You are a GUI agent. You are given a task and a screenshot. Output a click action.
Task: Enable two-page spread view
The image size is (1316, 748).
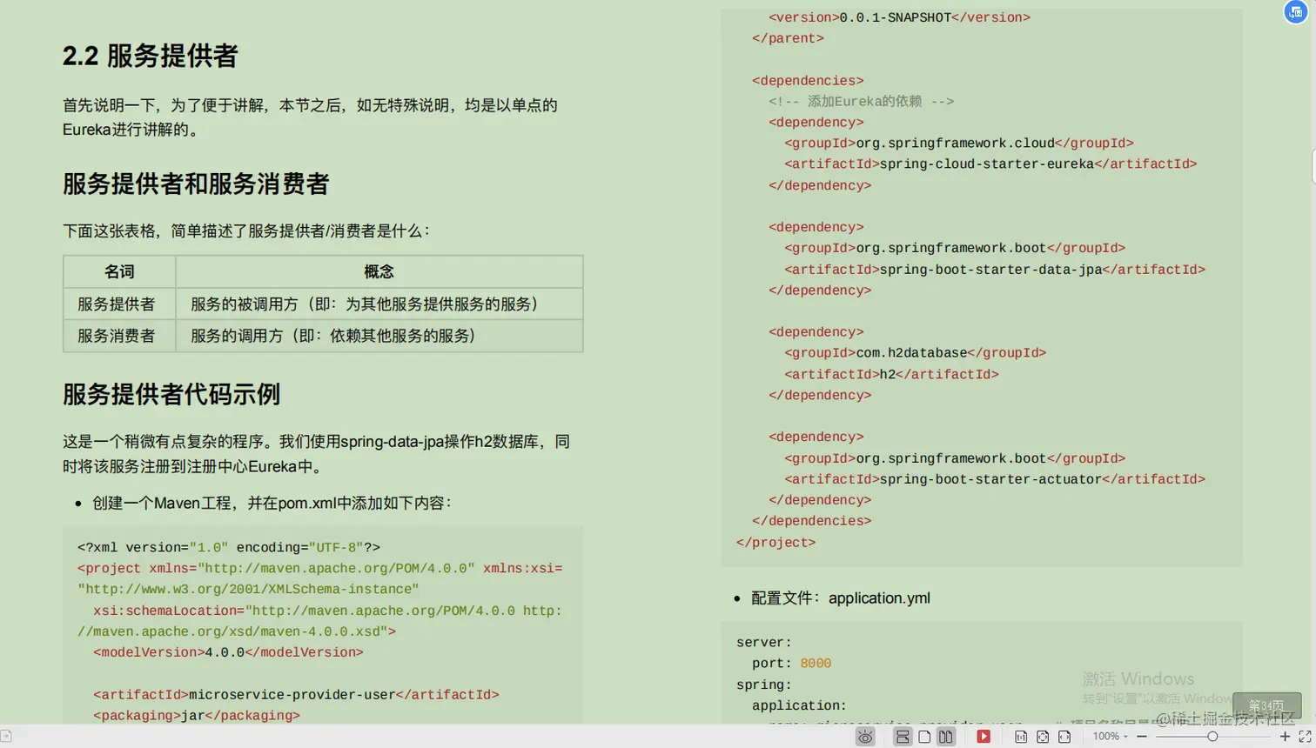tap(945, 736)
